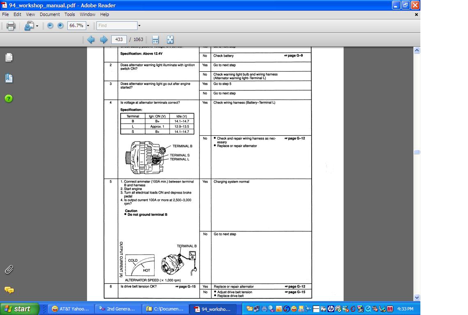Open the Tools menu
The height and width of the screenshot is (315, 468).
[x=69, y=14]
